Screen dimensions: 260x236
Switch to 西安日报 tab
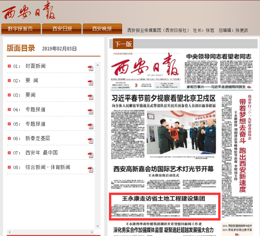click(62, 29)
